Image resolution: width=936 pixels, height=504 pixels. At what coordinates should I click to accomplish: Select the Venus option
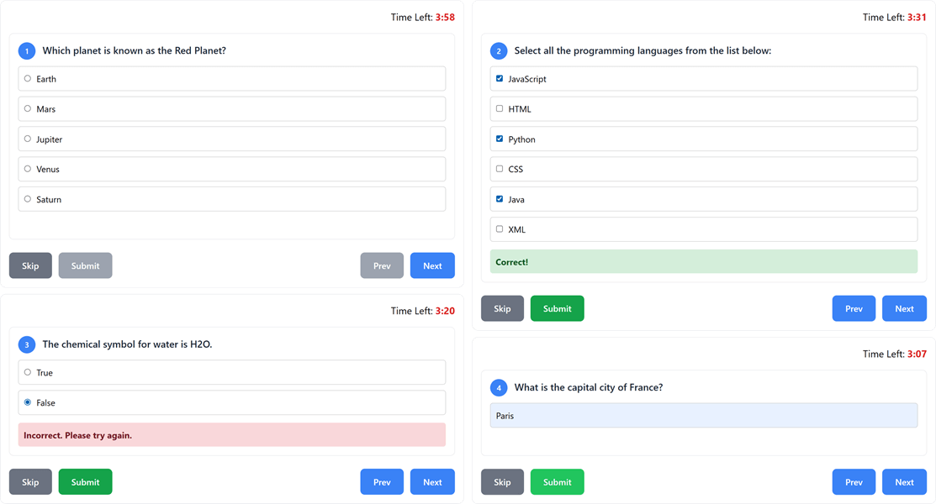[x=28, y=169]
